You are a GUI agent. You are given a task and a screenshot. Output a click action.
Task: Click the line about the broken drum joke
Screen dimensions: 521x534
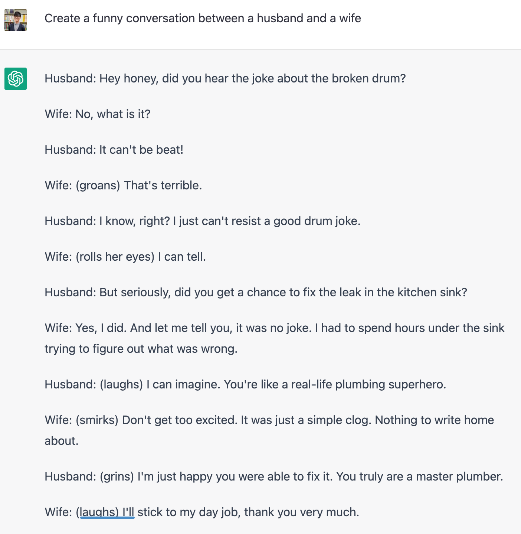click(225, 78)
